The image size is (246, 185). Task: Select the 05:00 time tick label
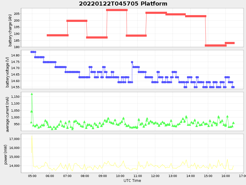[32, 176]
